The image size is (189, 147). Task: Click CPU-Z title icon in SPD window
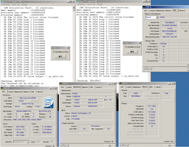coord(144,7)
